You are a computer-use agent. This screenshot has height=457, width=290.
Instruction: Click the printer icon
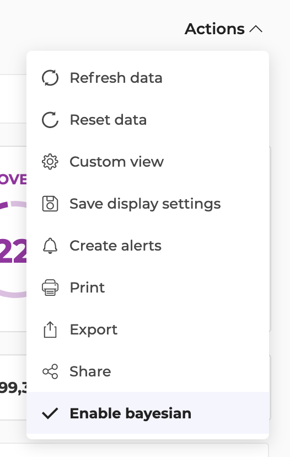coord(50,288)
